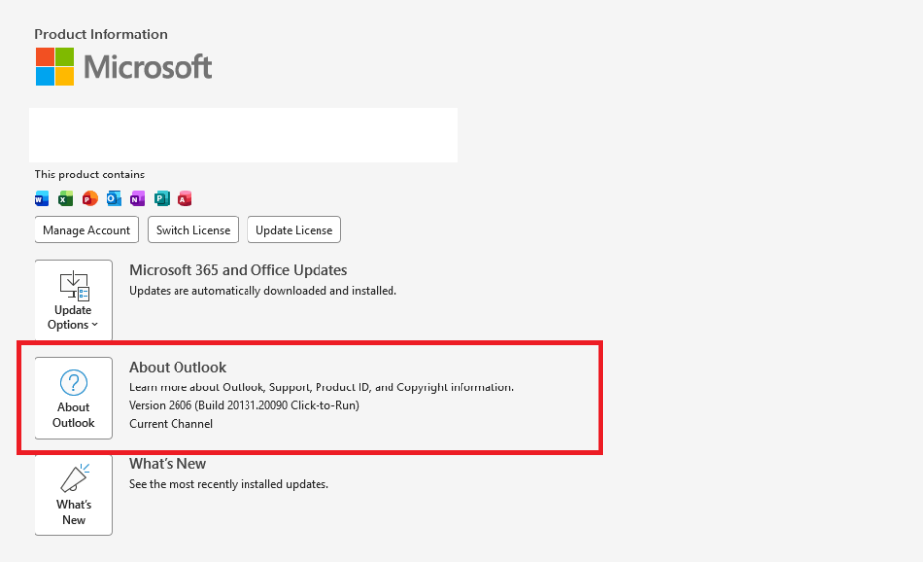
Task: Click the Excel app icon
Action: tap(65, 199)
